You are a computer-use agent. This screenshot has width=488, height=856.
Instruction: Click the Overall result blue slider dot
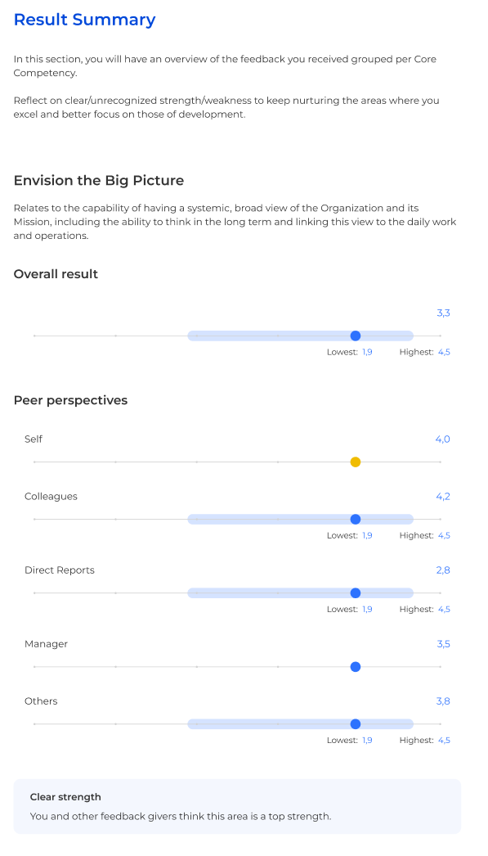click(x=356, y=336)
